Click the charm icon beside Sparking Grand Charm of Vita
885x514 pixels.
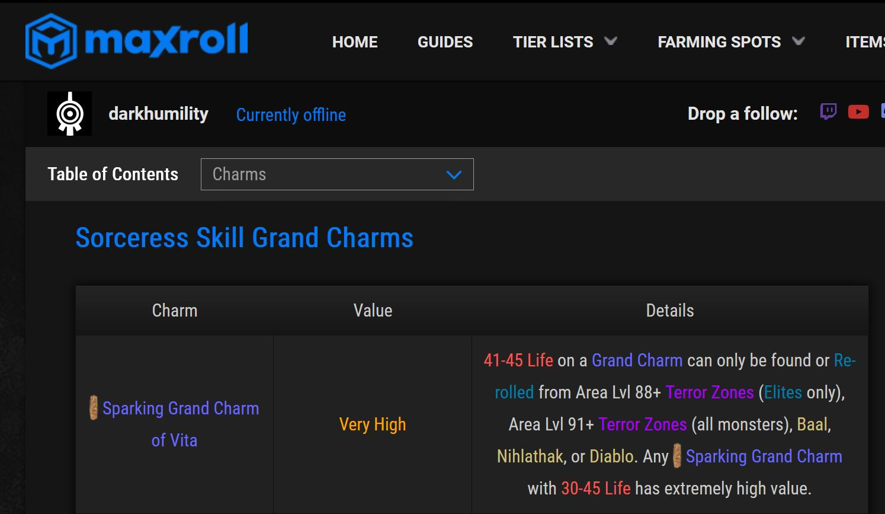(x=94, y=408)
